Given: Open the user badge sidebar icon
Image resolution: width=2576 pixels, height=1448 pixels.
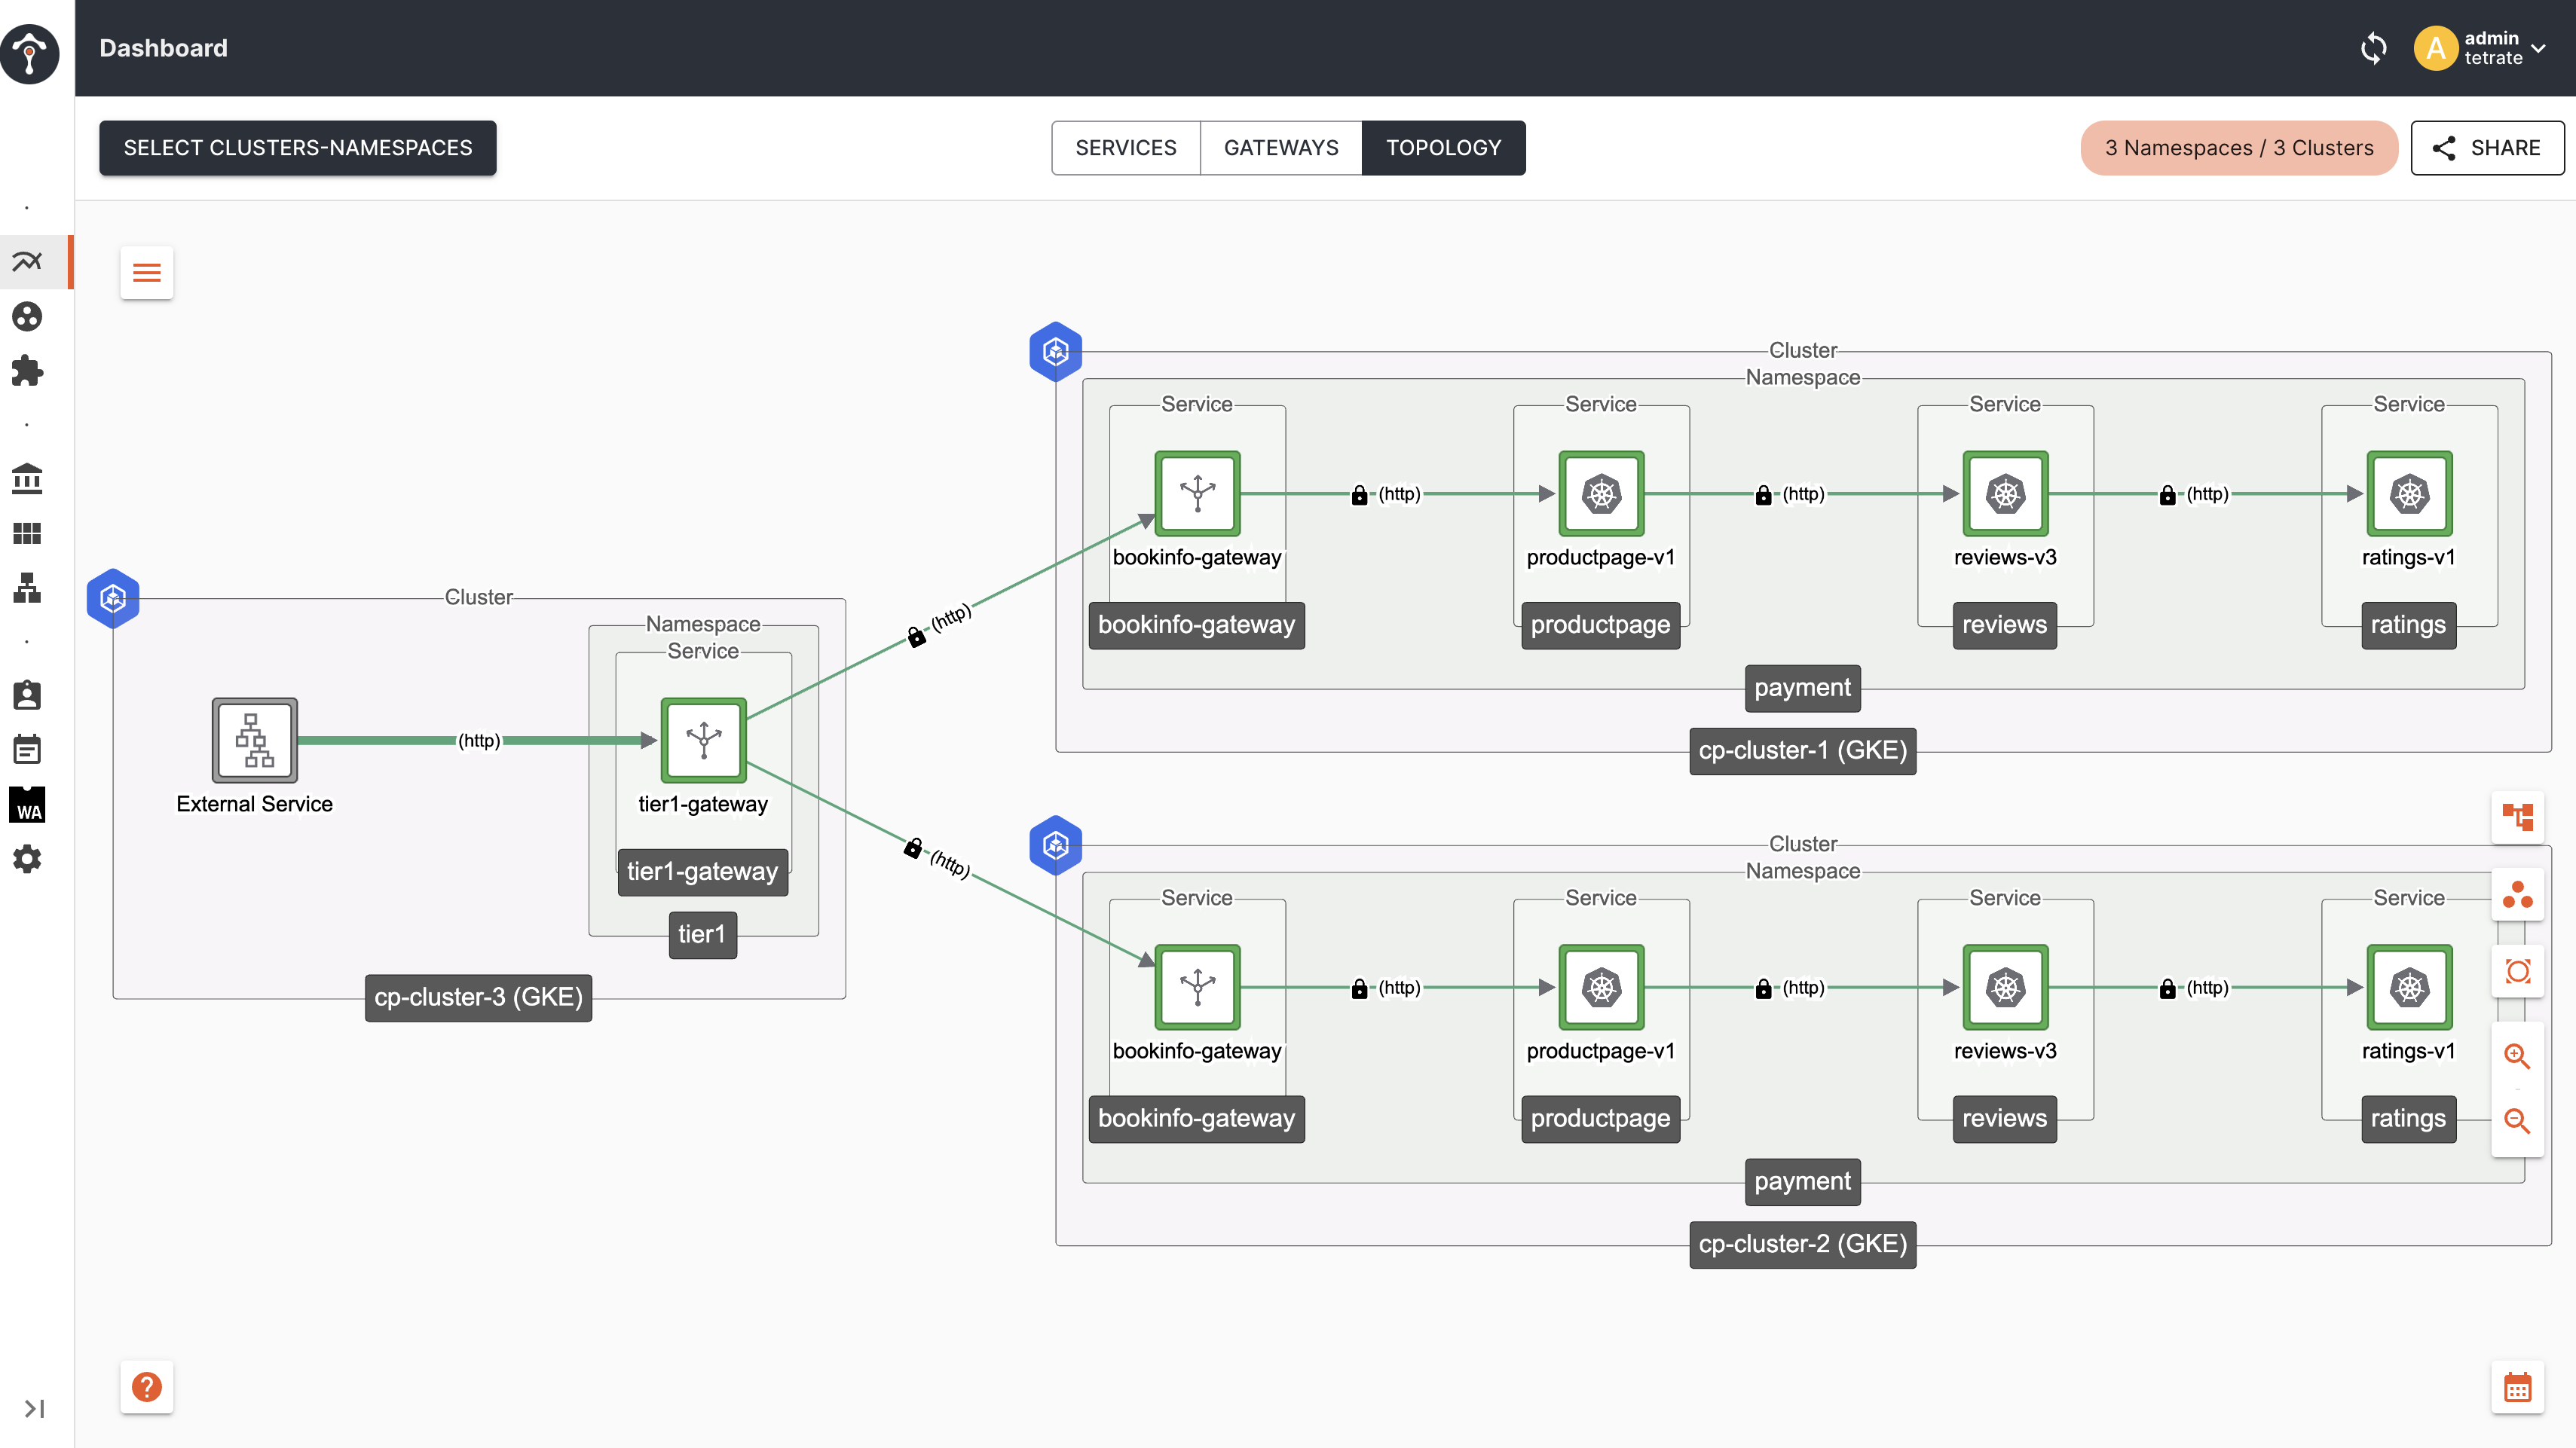Looking at the screenshot, I should click(27, 695).
